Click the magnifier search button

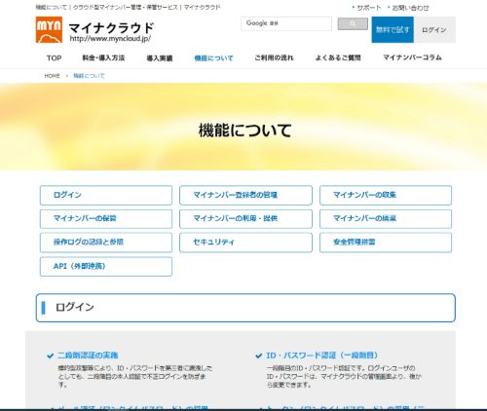click(x=353, y=23)
